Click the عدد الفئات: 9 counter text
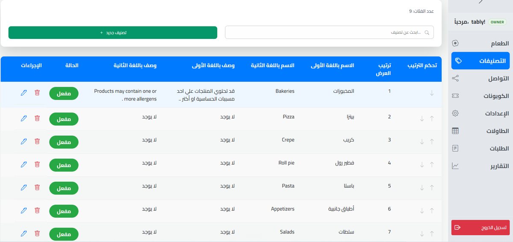 [422, 11]
